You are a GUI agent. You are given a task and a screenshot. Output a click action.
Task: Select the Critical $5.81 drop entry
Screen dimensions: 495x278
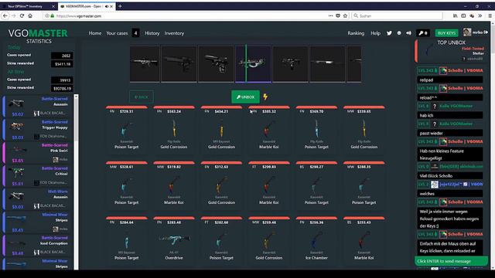(x=37, y=176)
